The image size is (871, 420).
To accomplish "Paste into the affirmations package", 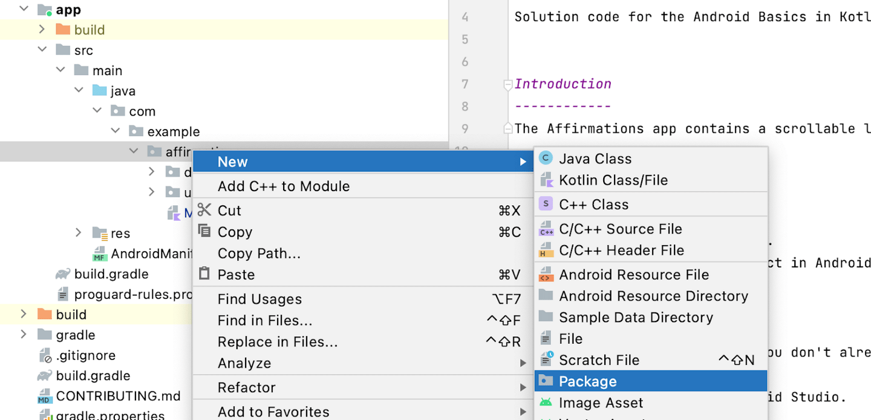I will click(x=235, y=274).
